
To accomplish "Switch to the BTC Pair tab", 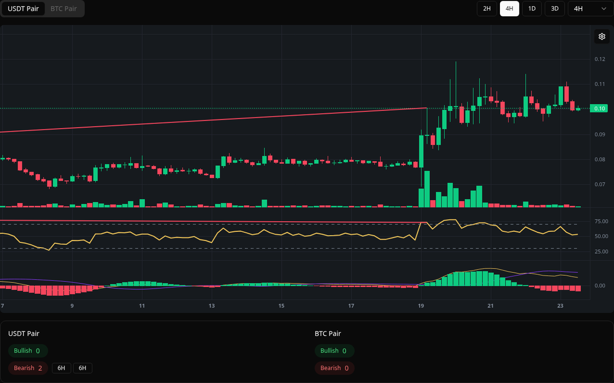I will [63, 9].
